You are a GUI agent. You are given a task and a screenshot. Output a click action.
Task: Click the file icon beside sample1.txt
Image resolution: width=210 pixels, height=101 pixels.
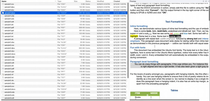point(3,37)
